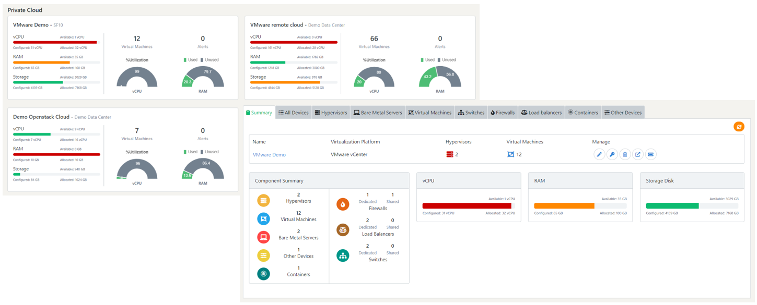Click the key credentials icon in Manage

pyautogui.click(x=612, y=154)
